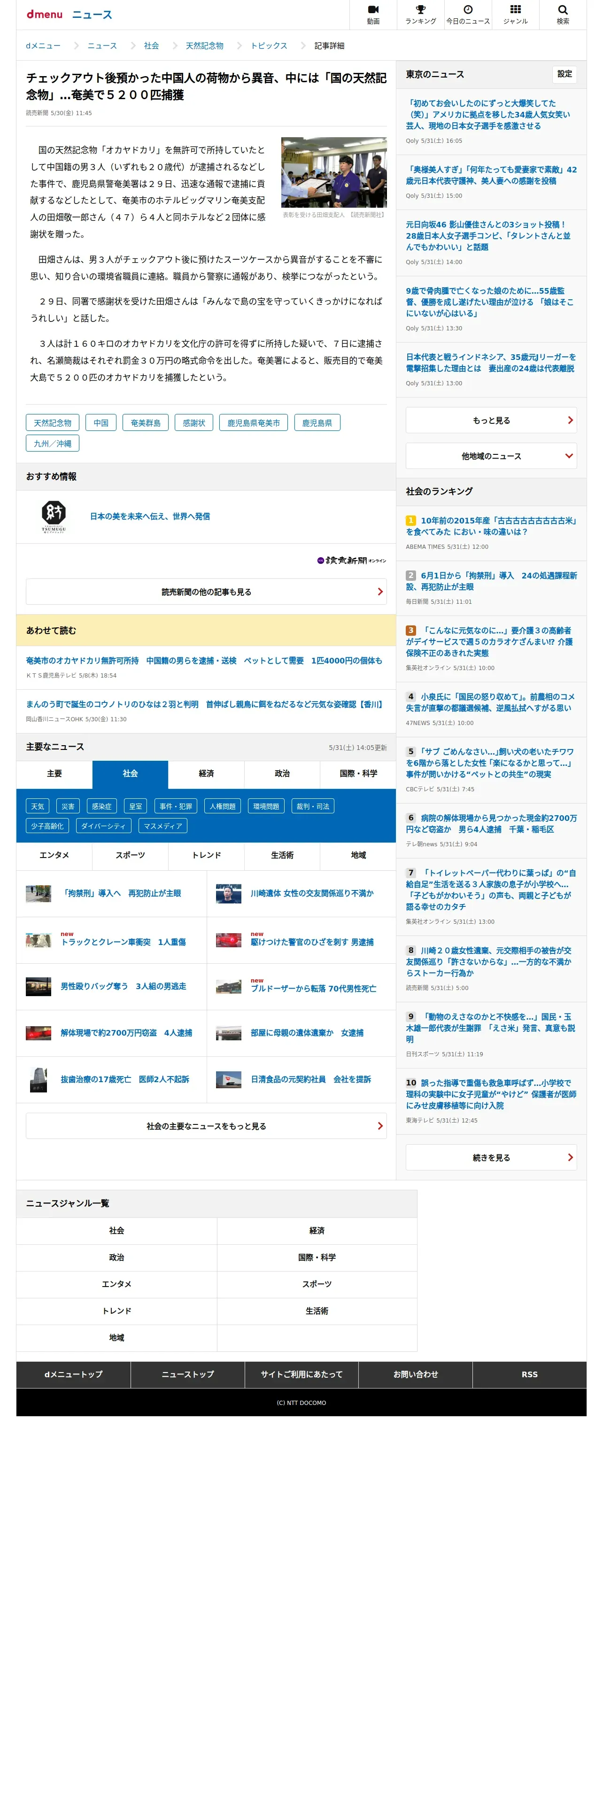Select the 国際・科学 news tab

tap(358, 773)
